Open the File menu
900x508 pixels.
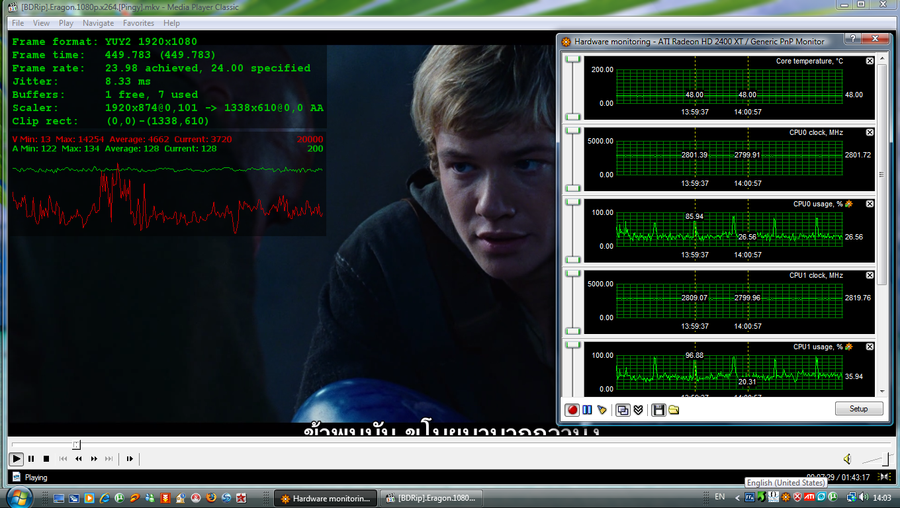click(x=18, y=23)
